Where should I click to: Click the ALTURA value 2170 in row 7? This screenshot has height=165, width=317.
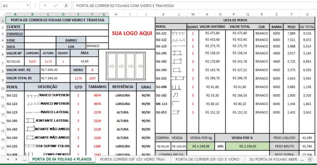[x=48, y=61]
